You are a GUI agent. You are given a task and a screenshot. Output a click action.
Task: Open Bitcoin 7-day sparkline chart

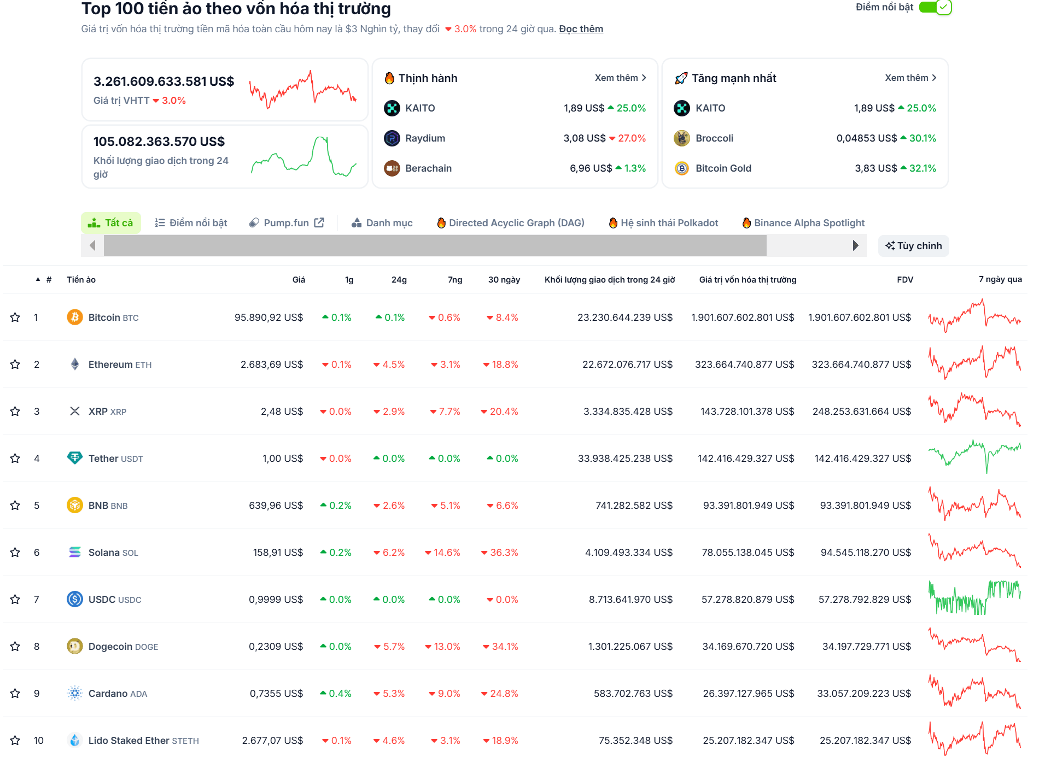coord(974,316)
